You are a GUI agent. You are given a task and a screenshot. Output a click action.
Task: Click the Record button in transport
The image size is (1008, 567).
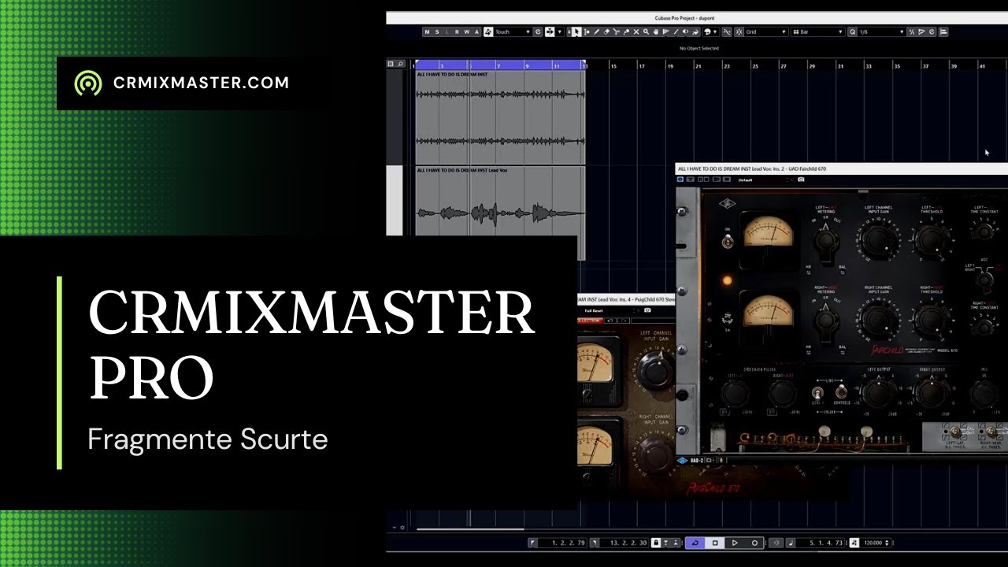754,543
